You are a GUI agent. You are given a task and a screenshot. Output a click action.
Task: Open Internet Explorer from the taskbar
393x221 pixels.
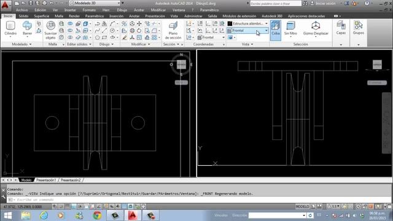[x=44, y=215]
